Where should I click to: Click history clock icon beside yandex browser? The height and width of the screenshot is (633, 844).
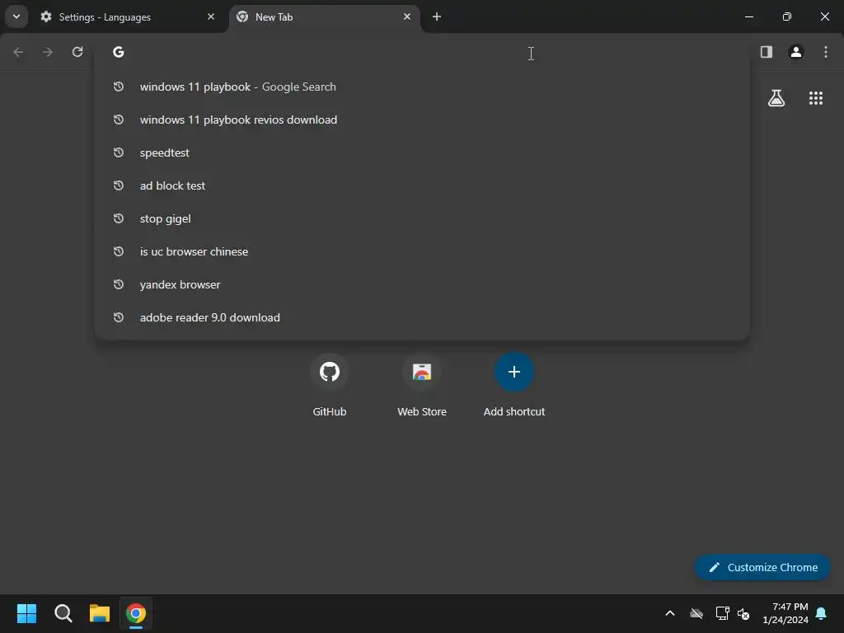[x=119, y=284]
